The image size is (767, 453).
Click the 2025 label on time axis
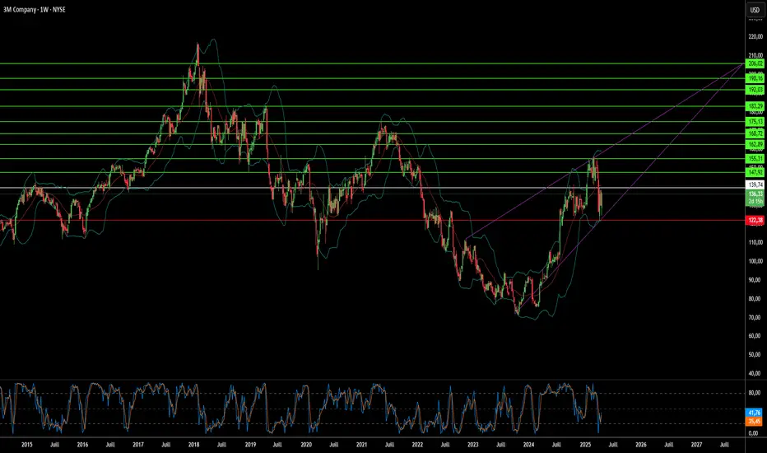tap(585, 445)
